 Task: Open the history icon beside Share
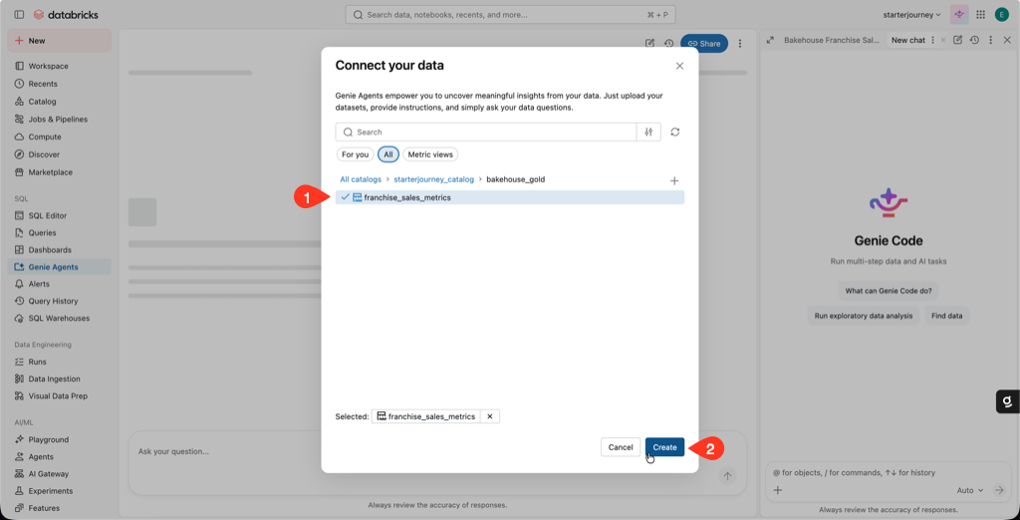668,44
